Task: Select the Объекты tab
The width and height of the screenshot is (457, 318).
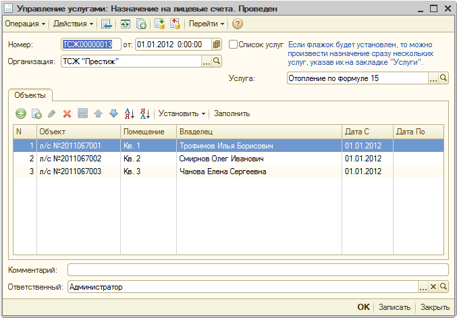Action: (30, 95)
